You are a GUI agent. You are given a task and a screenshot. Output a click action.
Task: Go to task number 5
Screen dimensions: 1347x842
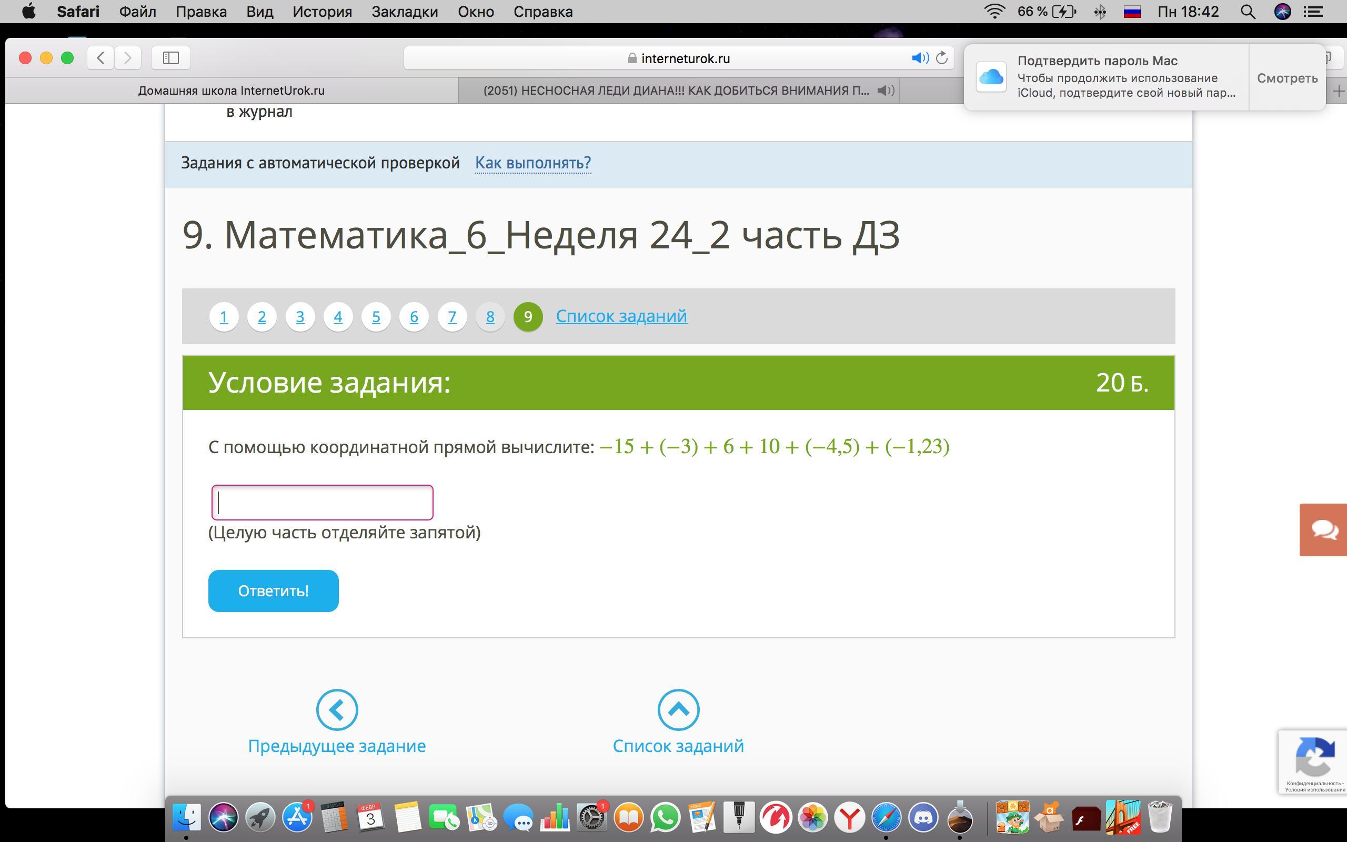coord(376,317)
